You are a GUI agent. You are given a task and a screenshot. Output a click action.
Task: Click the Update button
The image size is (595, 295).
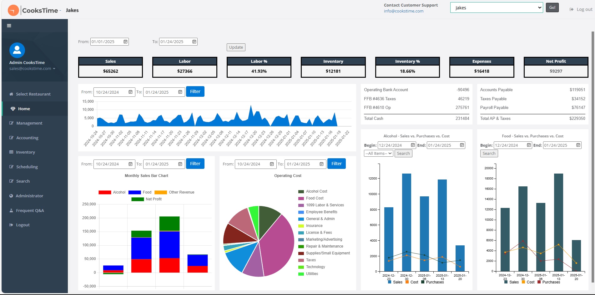point(236,47)
